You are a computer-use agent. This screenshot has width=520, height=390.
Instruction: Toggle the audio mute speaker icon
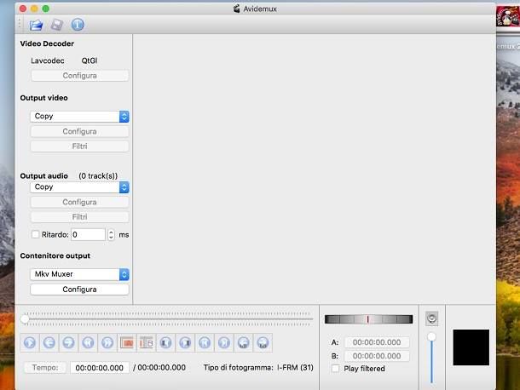pos(432,318)
